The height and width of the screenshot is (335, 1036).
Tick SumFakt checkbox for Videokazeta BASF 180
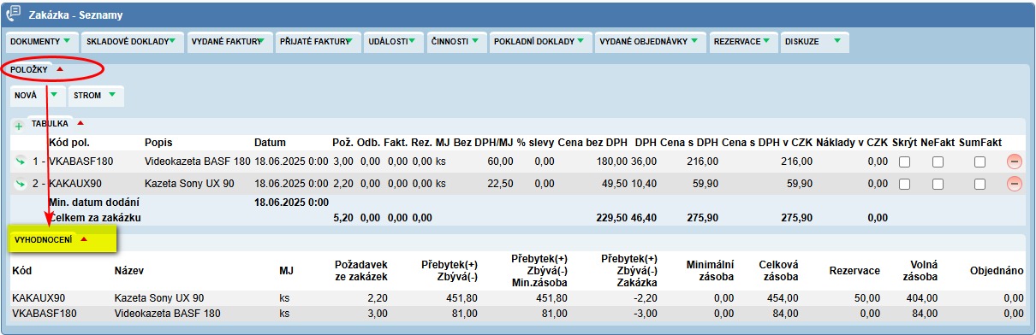coord(979,162)
